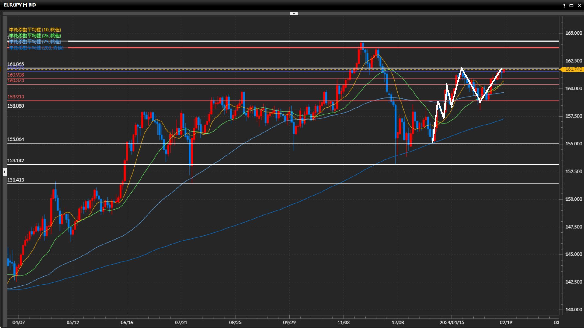The image size is (584, 328).
Task: Click the 11/03 date on time axis
Action: 343,323
